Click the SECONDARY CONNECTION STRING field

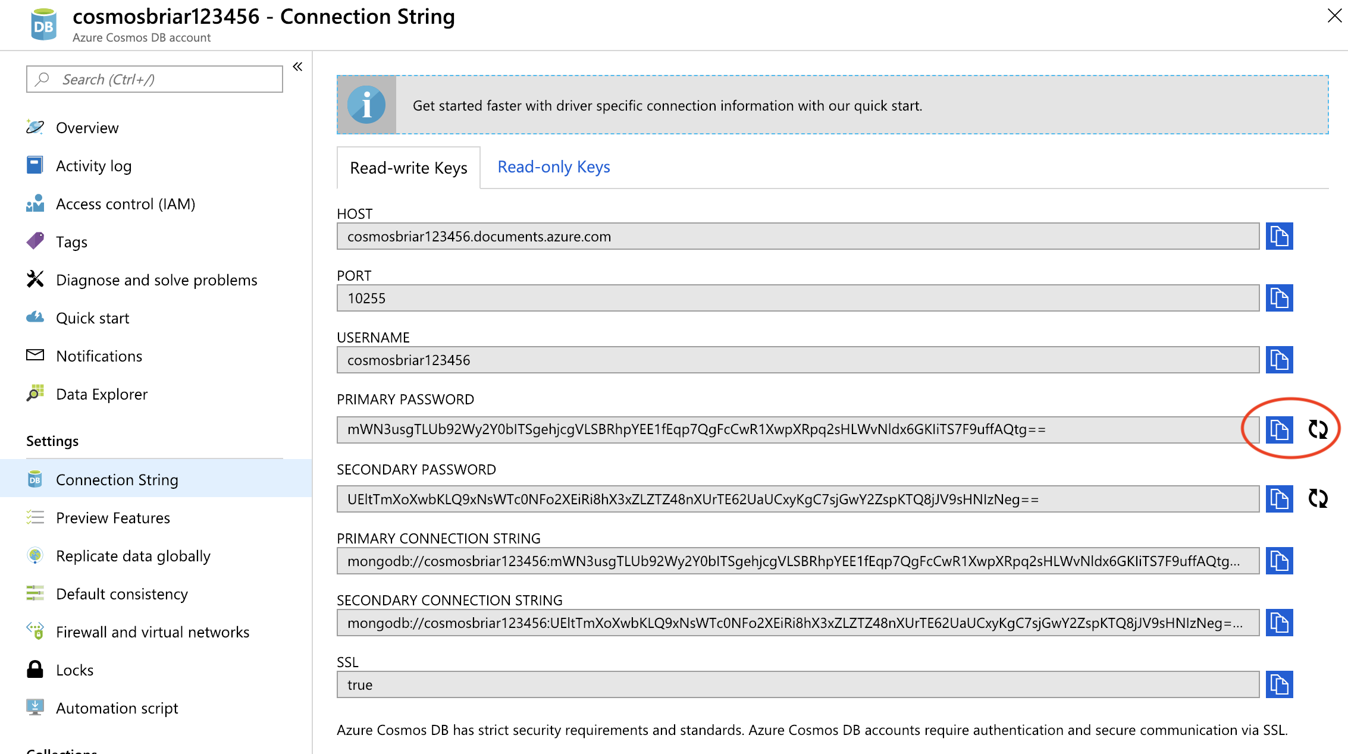[798, 623]
